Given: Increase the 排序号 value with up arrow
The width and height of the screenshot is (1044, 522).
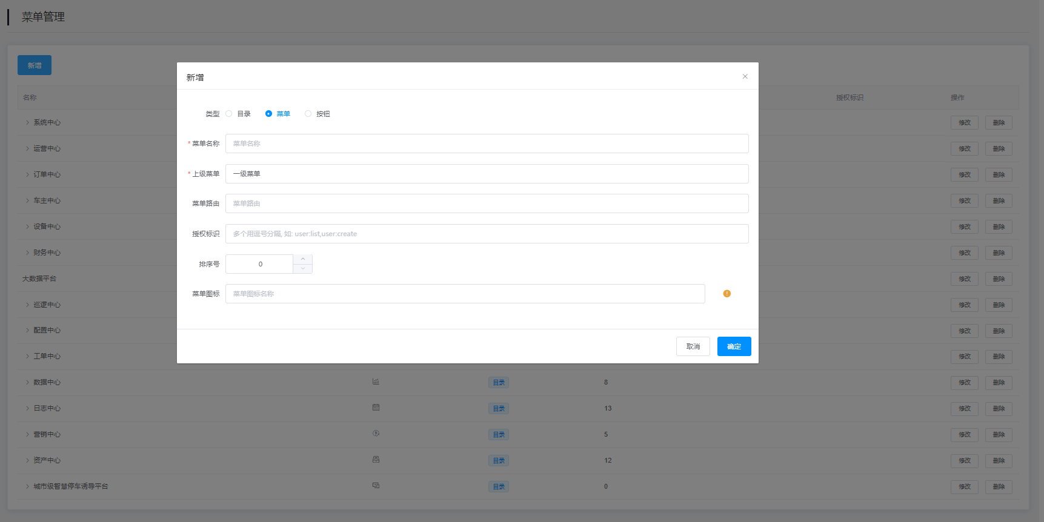Looking at the screenshot, I should tap(303, 259).
